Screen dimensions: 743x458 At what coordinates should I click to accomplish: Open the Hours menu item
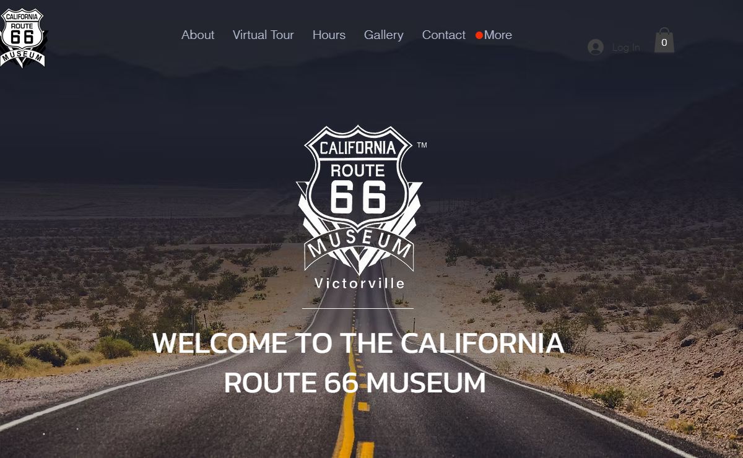tap(329, 35)
